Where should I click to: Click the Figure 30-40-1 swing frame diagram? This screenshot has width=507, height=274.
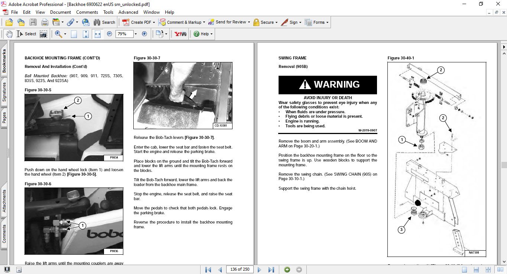[437, 159]
